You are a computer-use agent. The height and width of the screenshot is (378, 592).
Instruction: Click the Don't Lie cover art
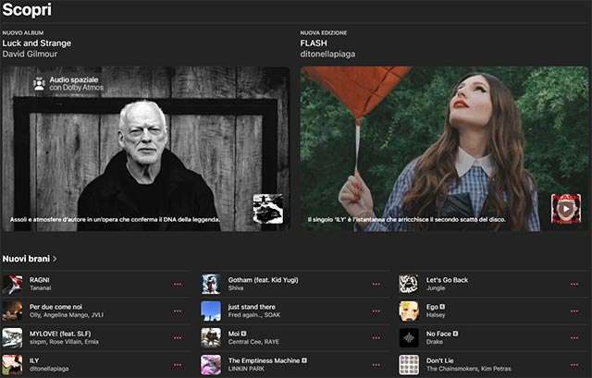pyautogui.click(x=409, y=365)
